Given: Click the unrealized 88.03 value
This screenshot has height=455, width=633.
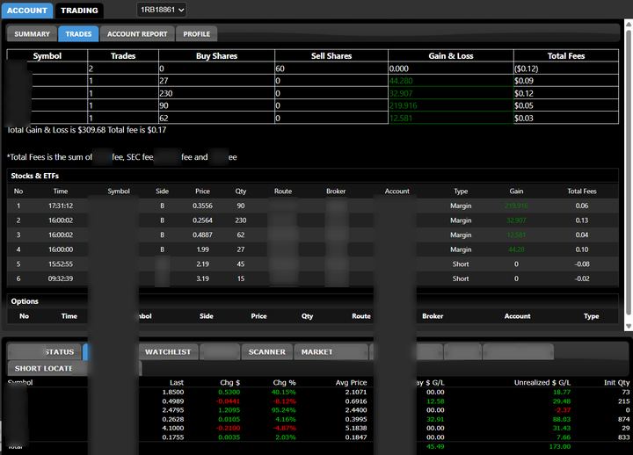Looking at the screenshot, I should pos(562,419).
